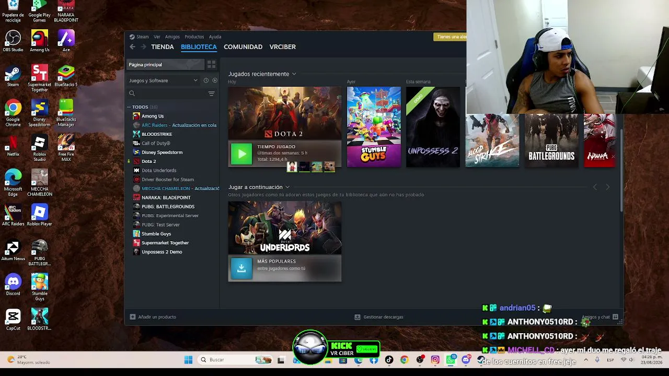Open the Stumble Guys recent game cover
The width and height of the screenshot is (669, 376).
click(374, 127)
